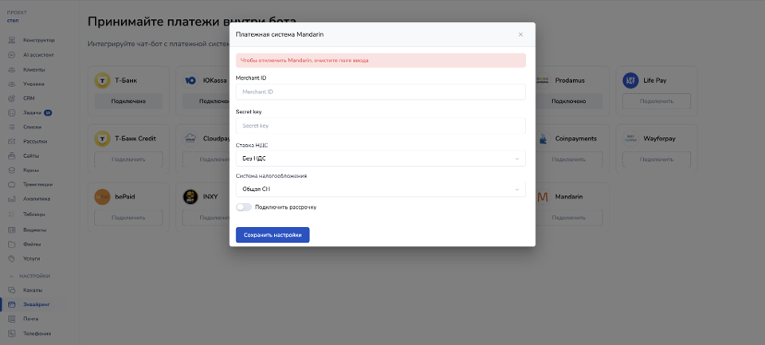
Task: Click the Файлы folder icon
Action: [12, 244]
